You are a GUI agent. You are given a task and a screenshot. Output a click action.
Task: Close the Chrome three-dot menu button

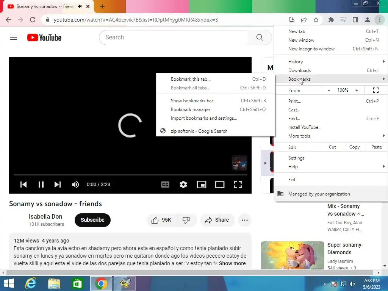[x=380, y=20]
